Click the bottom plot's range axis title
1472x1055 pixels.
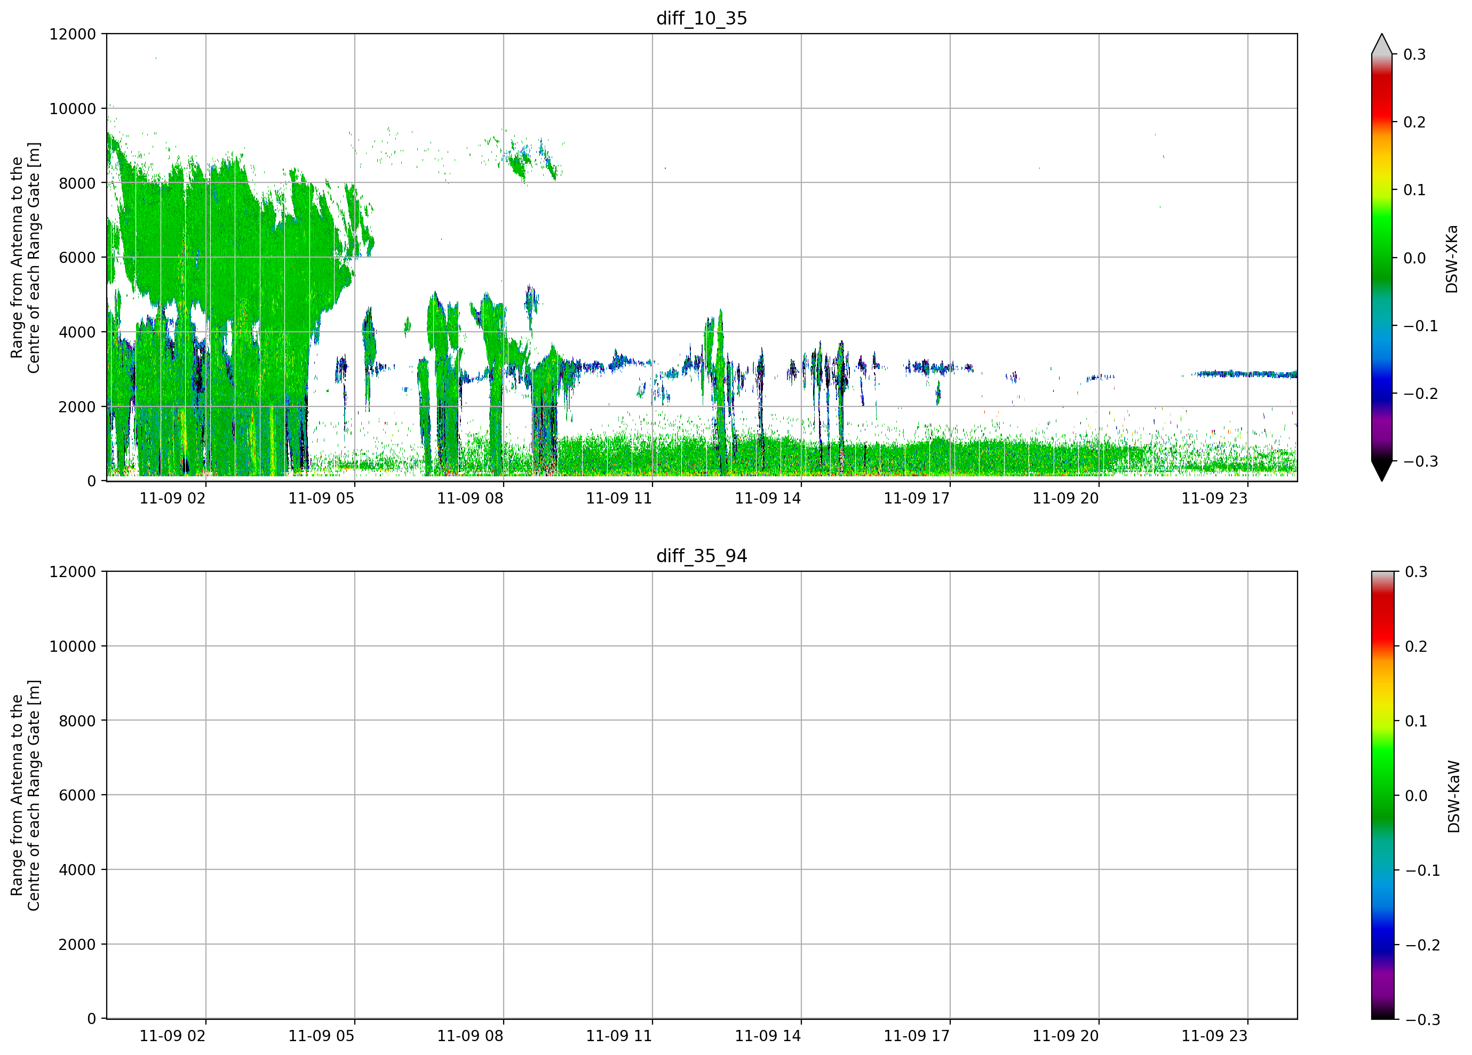25,795
